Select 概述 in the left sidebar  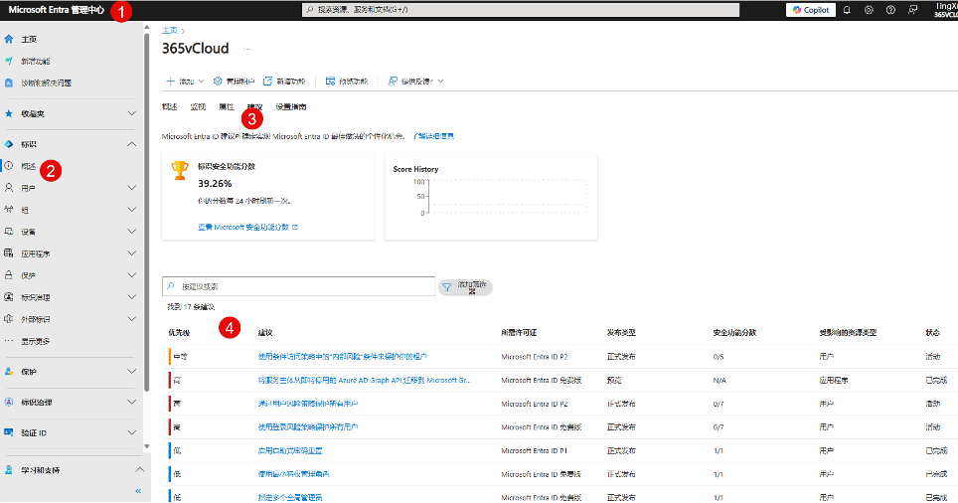point(29,166)
